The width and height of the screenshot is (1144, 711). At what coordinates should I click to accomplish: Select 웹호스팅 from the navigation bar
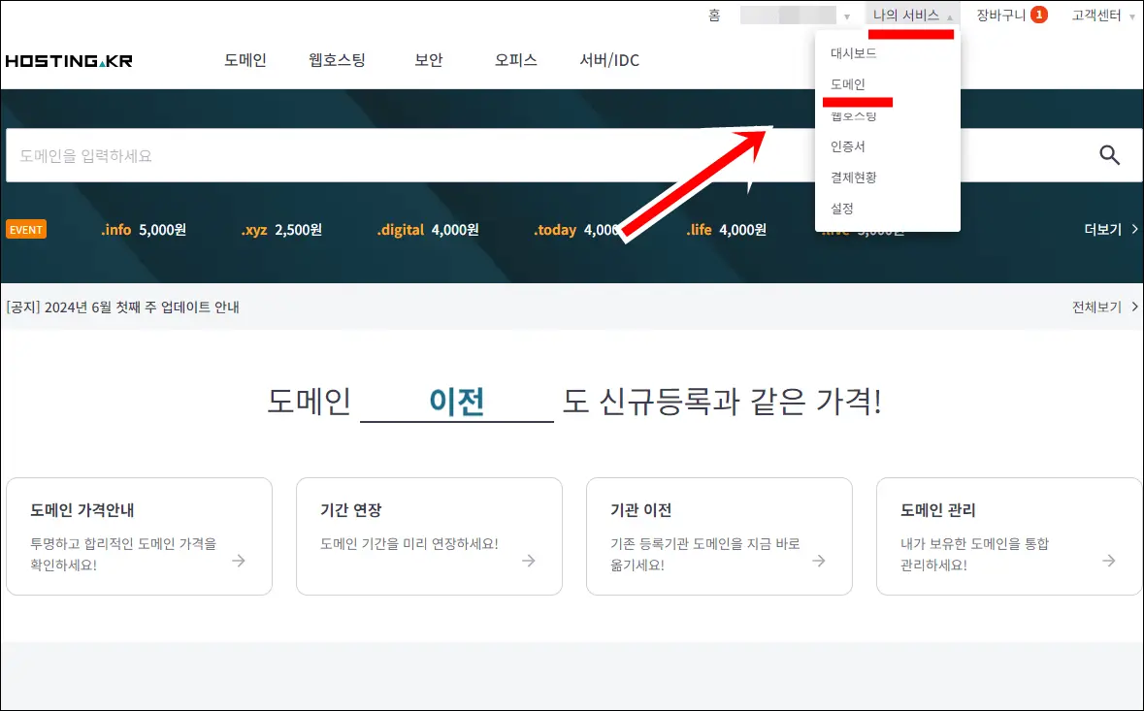[338, 59]
